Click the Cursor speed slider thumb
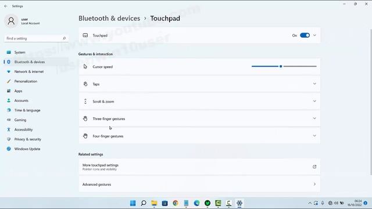The height and width of the screenshot is (209, 372). pyautogui.click(x=281, y=66)
